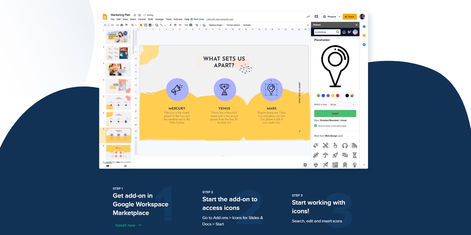Click the Animate button

click(247, 25)
